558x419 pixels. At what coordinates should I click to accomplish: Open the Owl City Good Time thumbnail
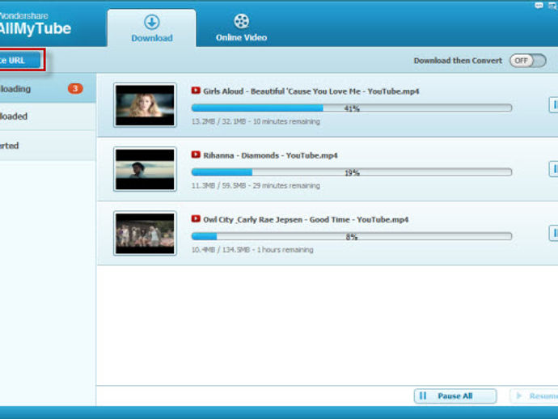click(x=145, y=233)
